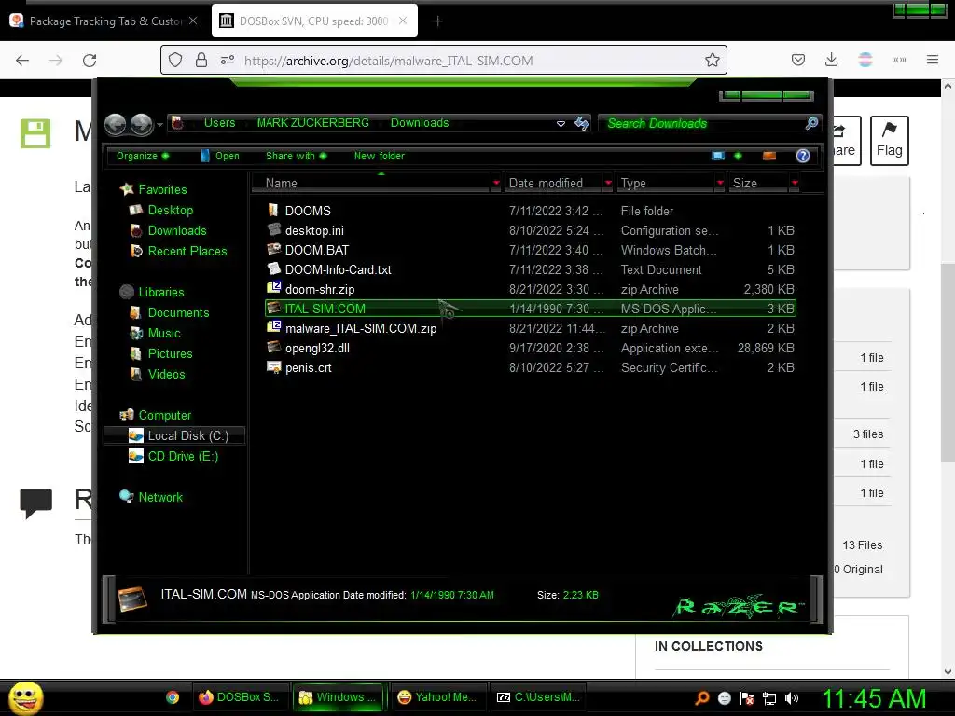
Task: Select Downloads in the Favorites list
Action: (176, 231)
